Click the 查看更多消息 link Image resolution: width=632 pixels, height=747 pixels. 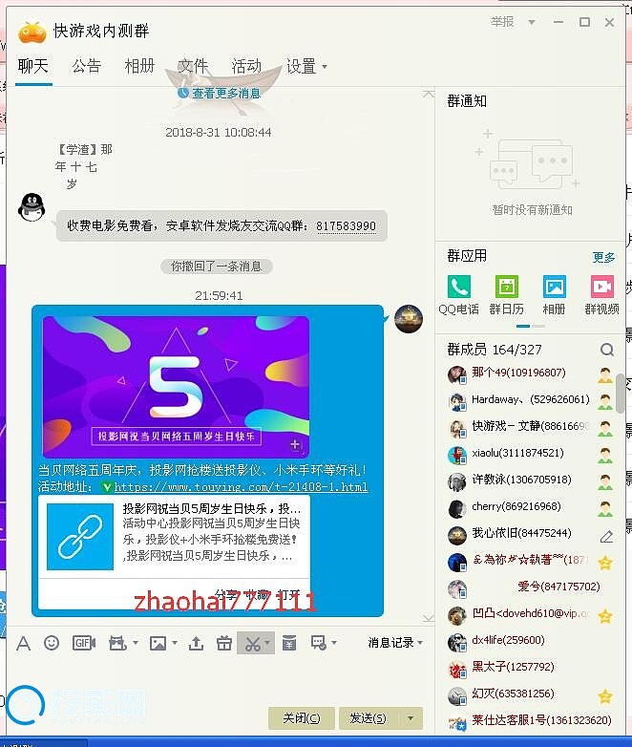click(225, 94)
